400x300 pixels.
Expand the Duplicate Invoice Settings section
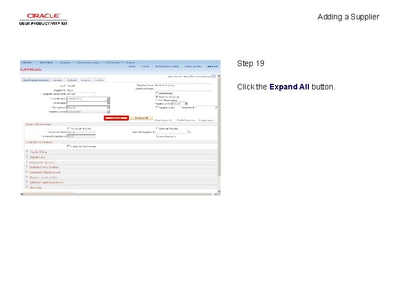tap(27, 167)
